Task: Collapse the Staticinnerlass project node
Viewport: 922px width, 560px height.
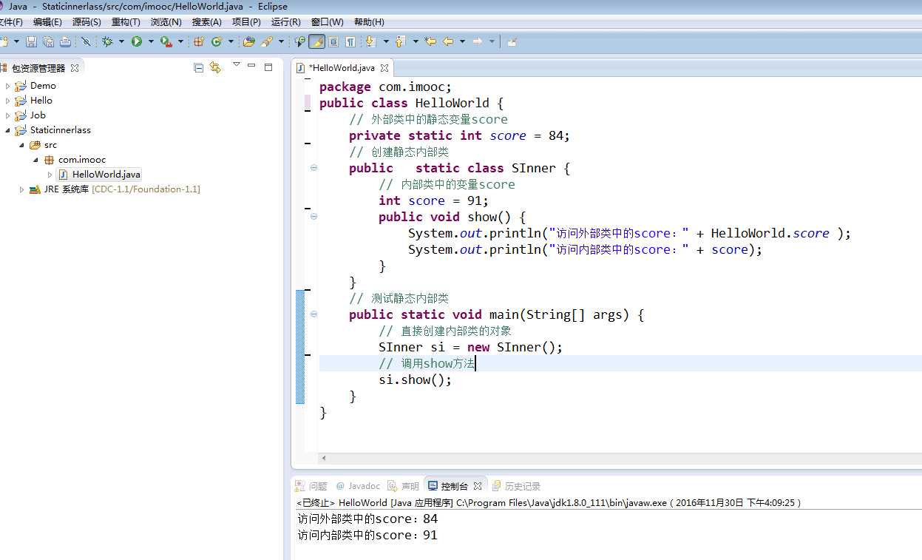Action: [8, 130]
